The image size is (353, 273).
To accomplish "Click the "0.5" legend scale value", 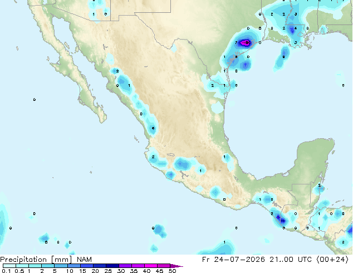I will [x=19, y=271].
